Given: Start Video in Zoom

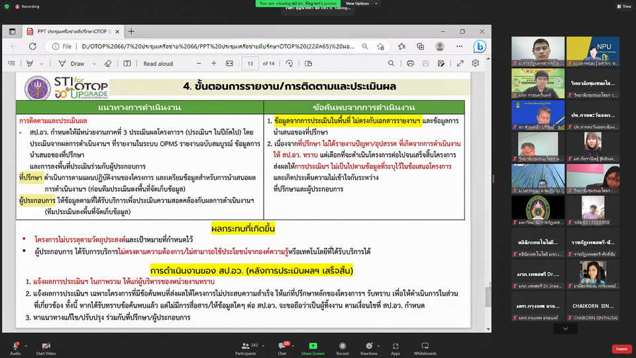Looking at the screenshot, I should 46,348.
